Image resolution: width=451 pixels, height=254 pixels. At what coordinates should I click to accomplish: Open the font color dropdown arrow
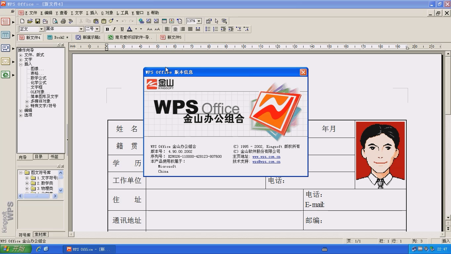click(136, 29)
